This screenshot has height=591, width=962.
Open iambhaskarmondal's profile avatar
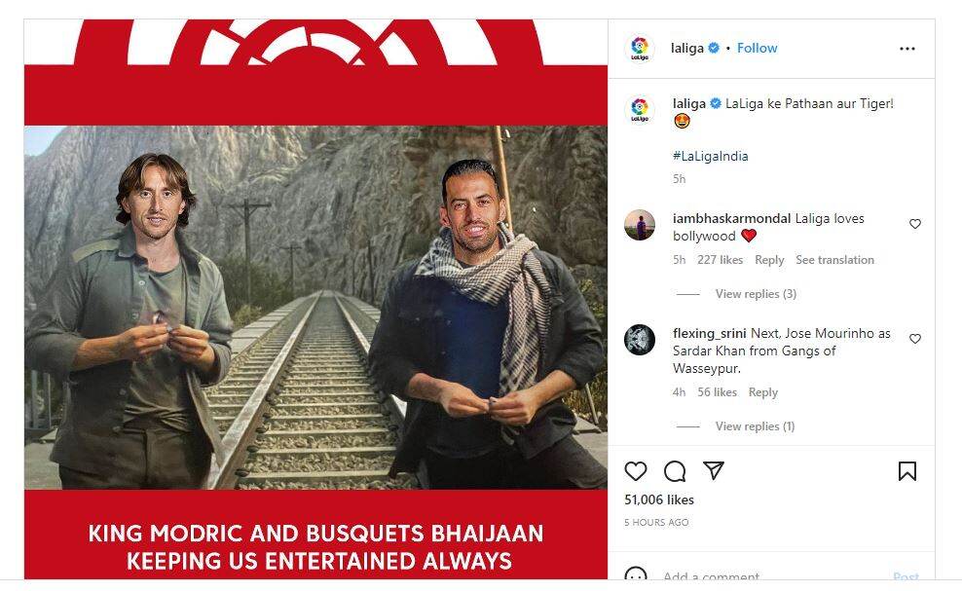tap(640, 225)
